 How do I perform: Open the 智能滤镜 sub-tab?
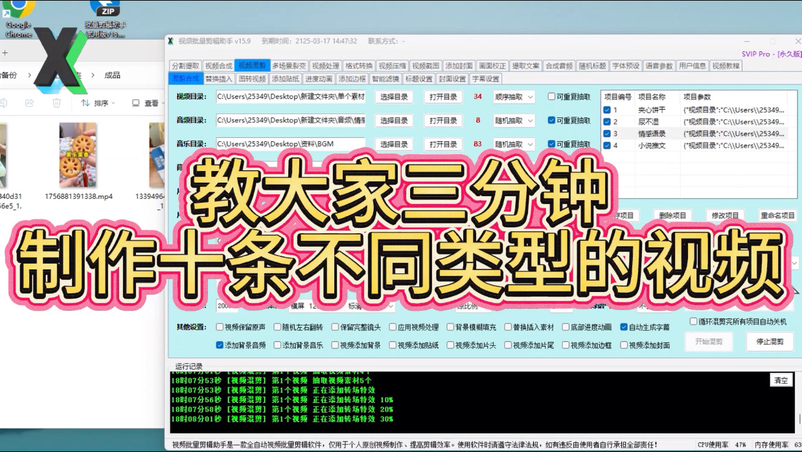coord(385,79)
